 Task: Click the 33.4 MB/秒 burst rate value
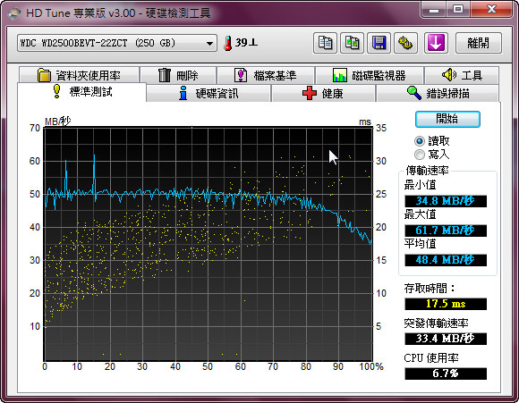tap(446, 339)
